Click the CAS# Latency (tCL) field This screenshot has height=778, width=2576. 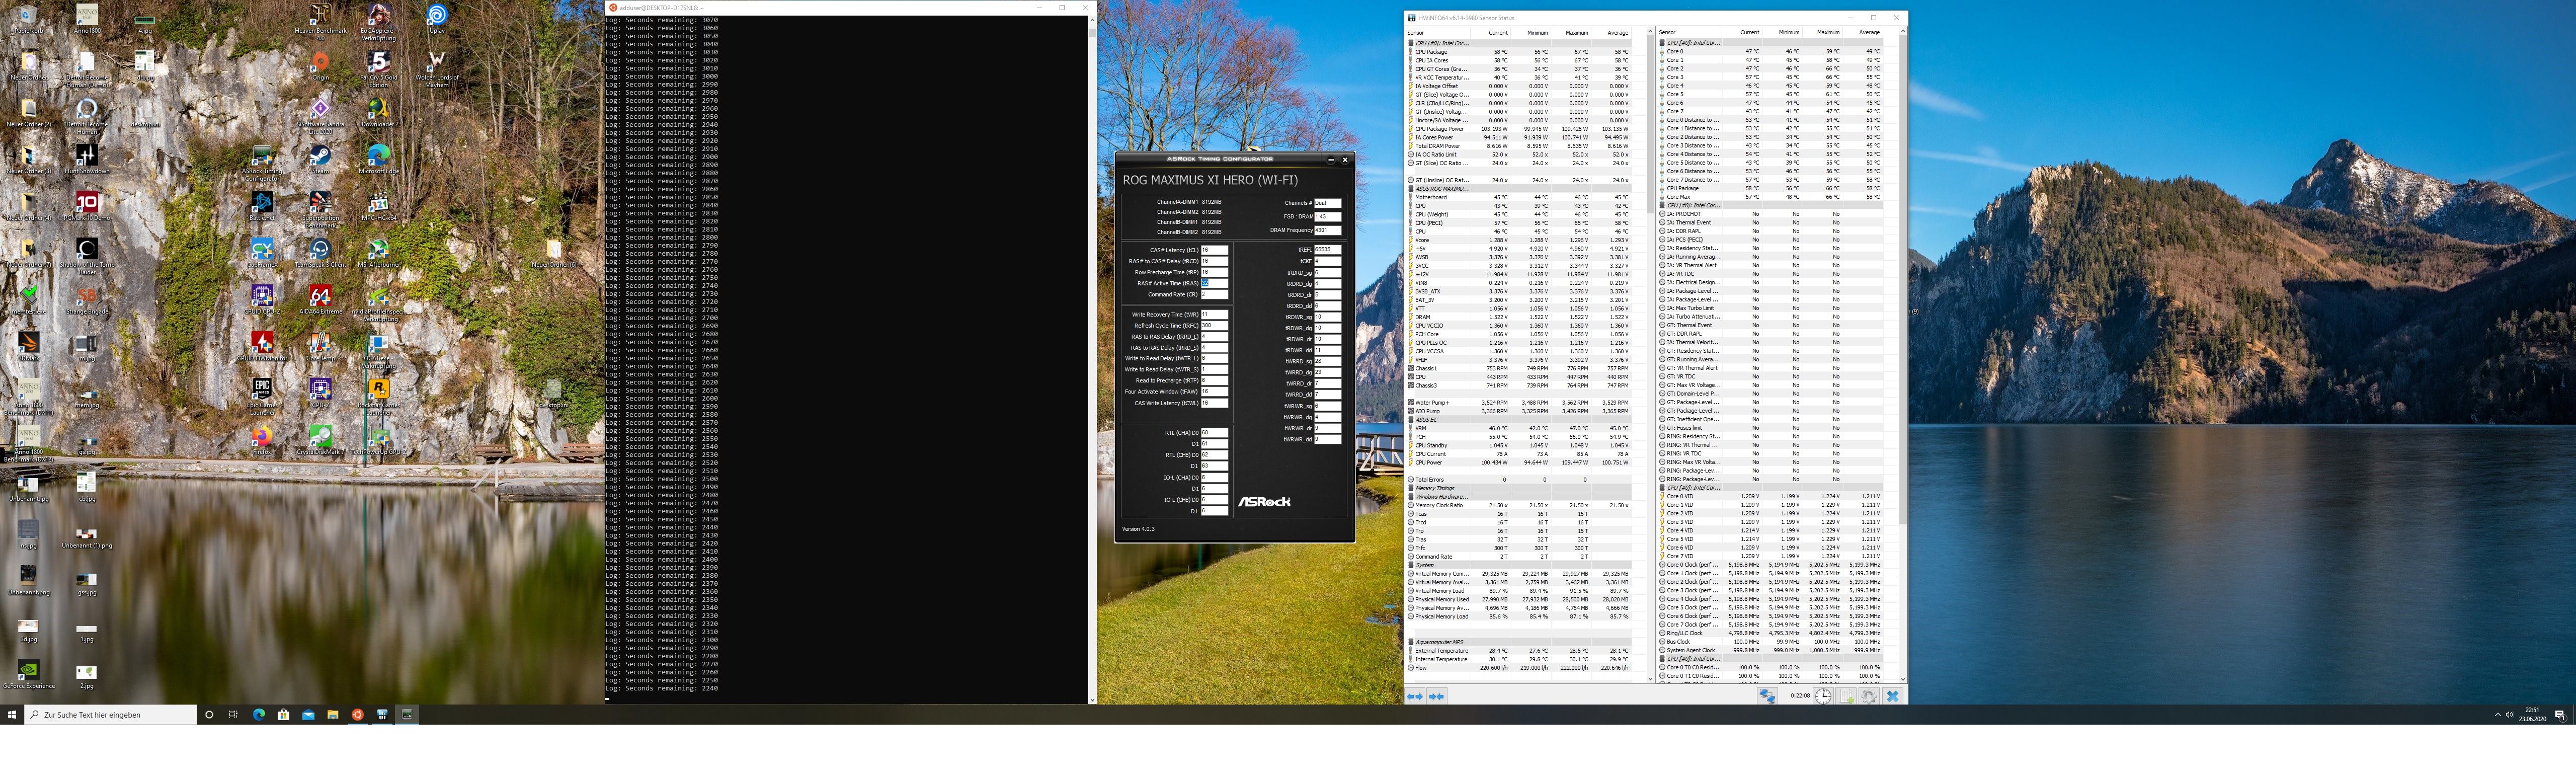click(x=1214, y=250)
